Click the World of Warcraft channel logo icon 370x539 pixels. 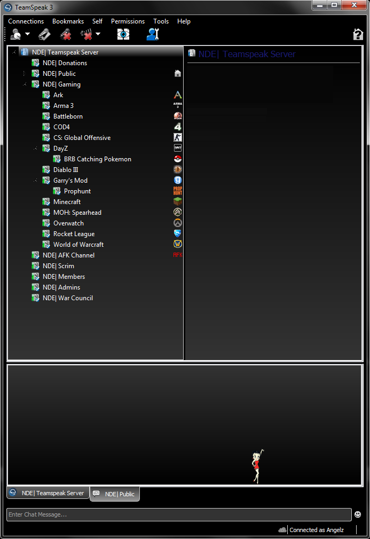coord(178,244)
